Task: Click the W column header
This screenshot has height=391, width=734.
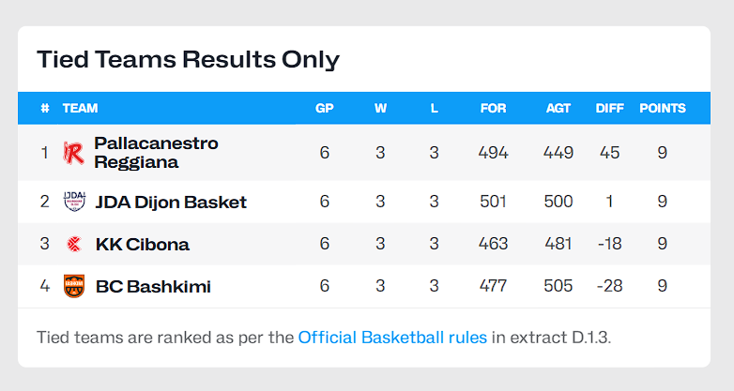Action: click(380, 108)
